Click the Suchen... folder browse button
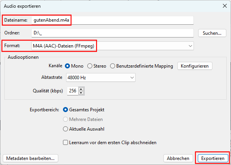Image resolution: width=231 pixels, height=165 pixels. tap(212, 33)
